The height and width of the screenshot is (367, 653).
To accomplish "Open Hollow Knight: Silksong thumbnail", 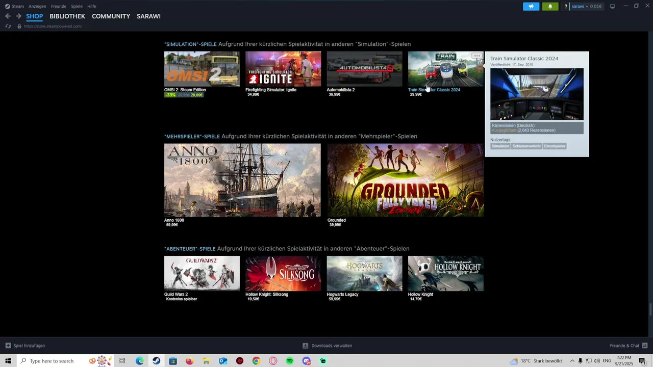I will click(x=283, y=273).
